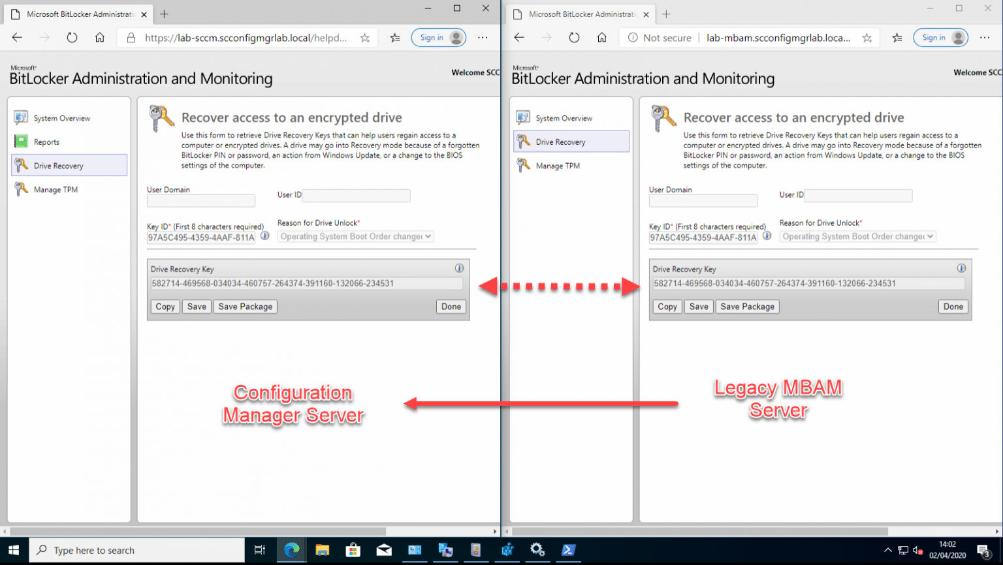Open the Mail app from the taskbar
Screen dimensions: 1003x565
click(384, 550)
